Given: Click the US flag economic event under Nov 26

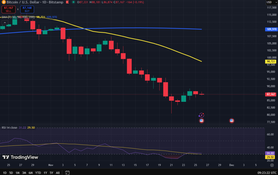Looking at the screenshot, I should 201,120.
